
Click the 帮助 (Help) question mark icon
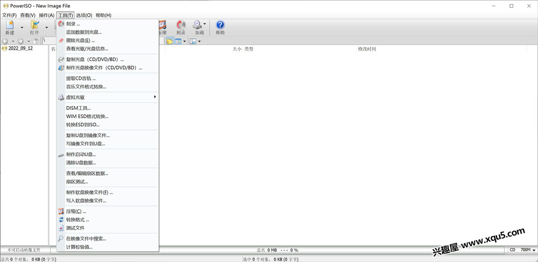point(220,25)
